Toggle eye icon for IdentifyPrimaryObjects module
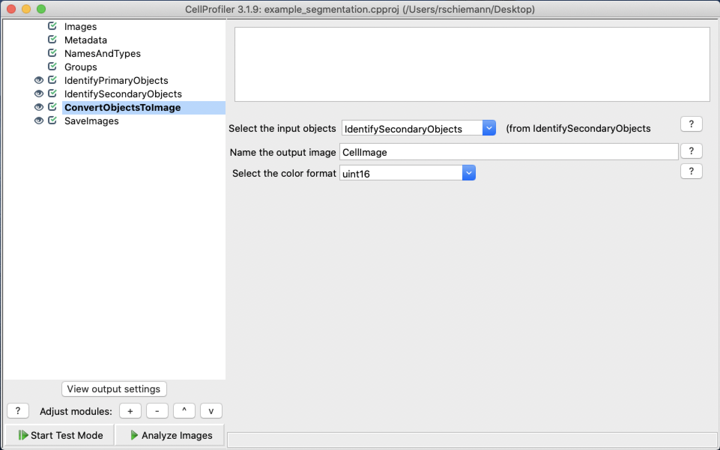Image resolution: width=720 pixels, height=450 pixels. (39, 80)
